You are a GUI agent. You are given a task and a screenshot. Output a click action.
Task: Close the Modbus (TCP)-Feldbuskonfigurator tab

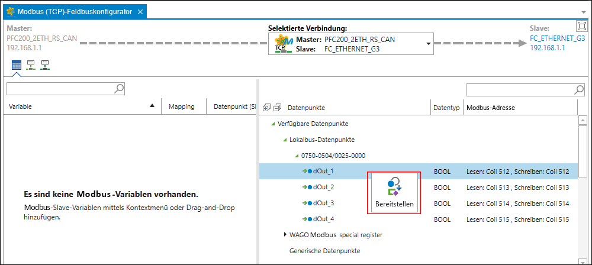coord(140,12)
